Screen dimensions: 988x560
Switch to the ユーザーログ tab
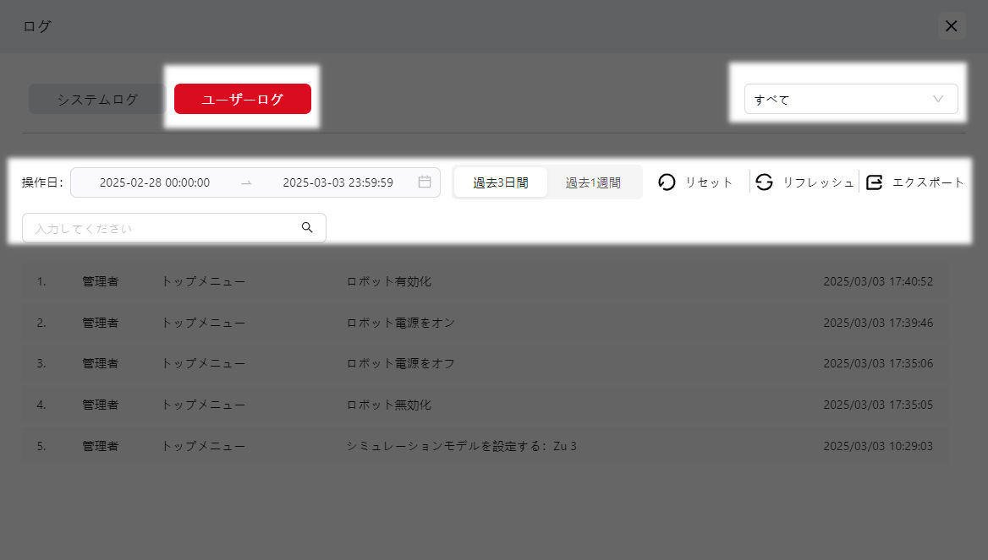tap(243, 99)
